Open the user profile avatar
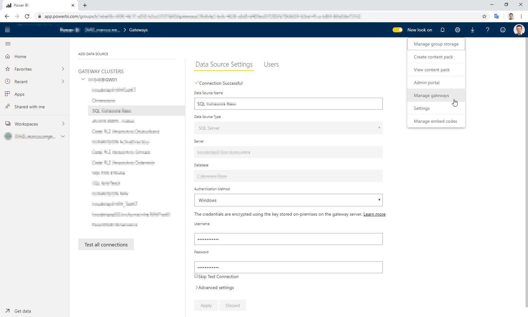The image size is (528, 317). pos(519,30)
